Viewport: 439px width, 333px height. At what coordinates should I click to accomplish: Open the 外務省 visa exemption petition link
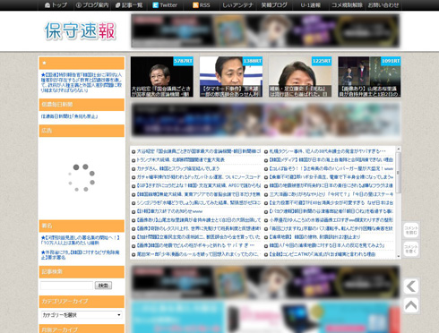tap(80, 254)
